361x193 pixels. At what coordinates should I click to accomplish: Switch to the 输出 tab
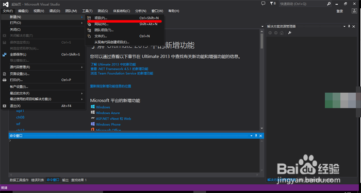[x=65, y=180]
